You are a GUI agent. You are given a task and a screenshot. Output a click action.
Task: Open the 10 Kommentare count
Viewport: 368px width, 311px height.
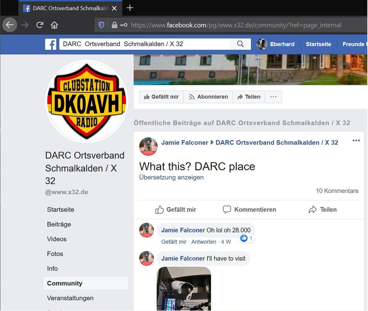(x=337, y=191)
